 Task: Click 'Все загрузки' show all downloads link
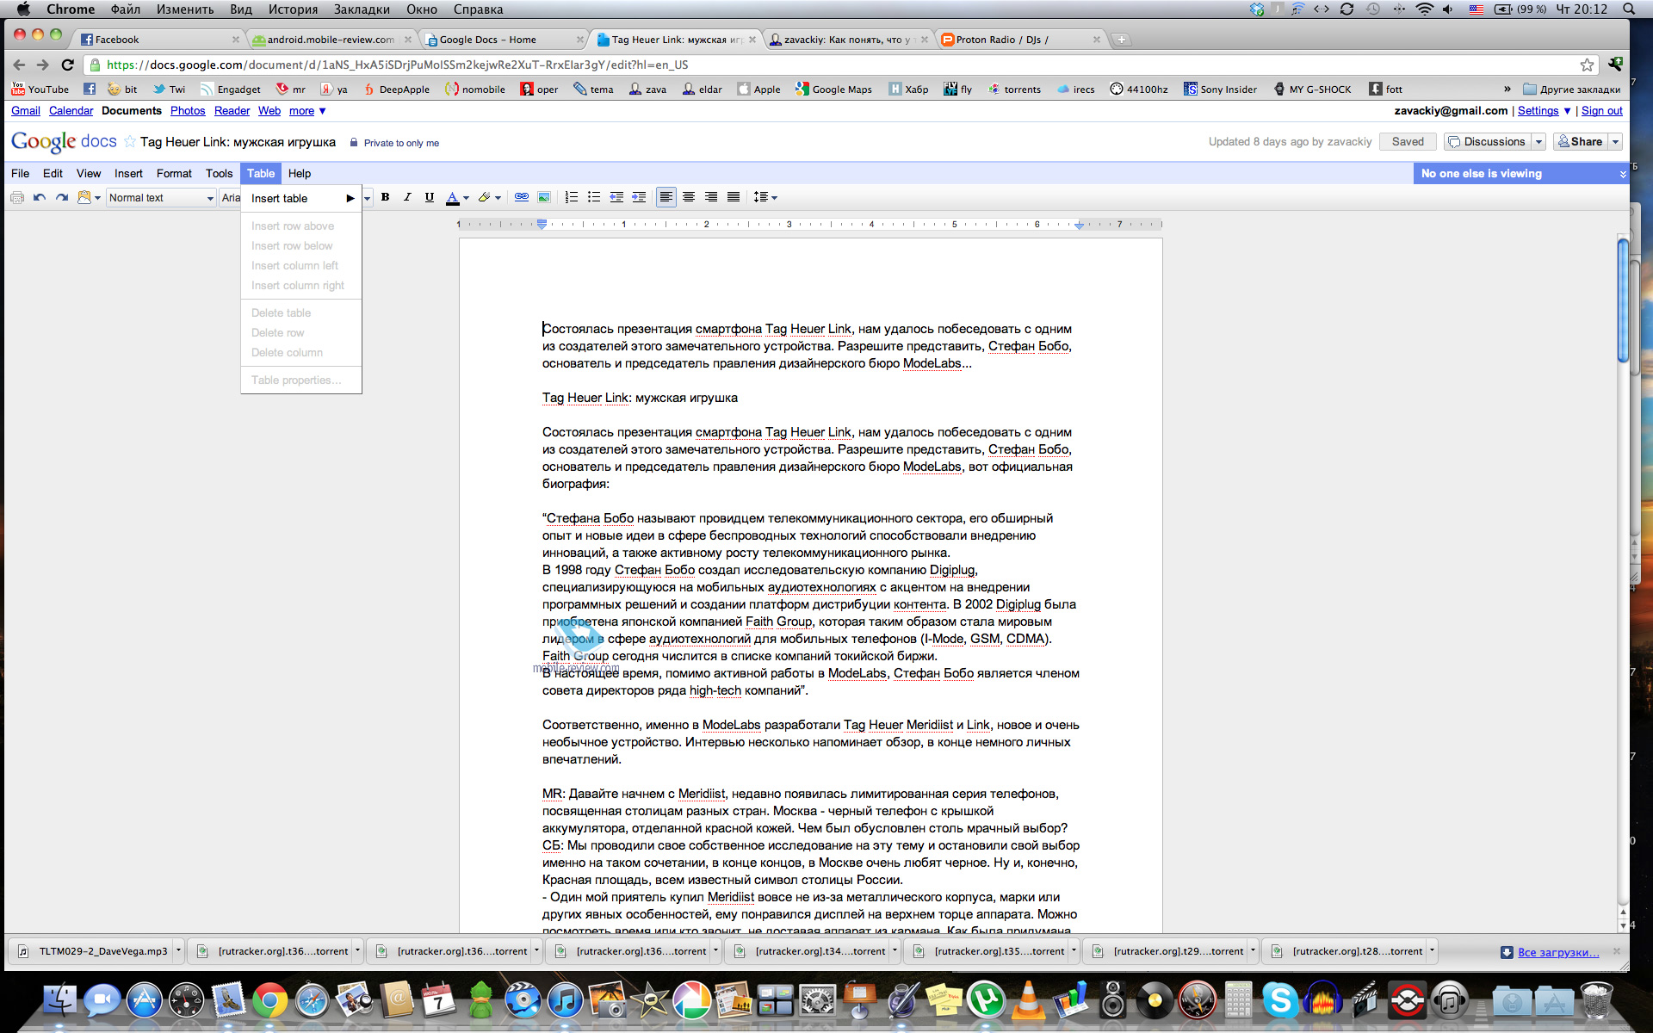pyautogui.click(x=1558, y=952)
